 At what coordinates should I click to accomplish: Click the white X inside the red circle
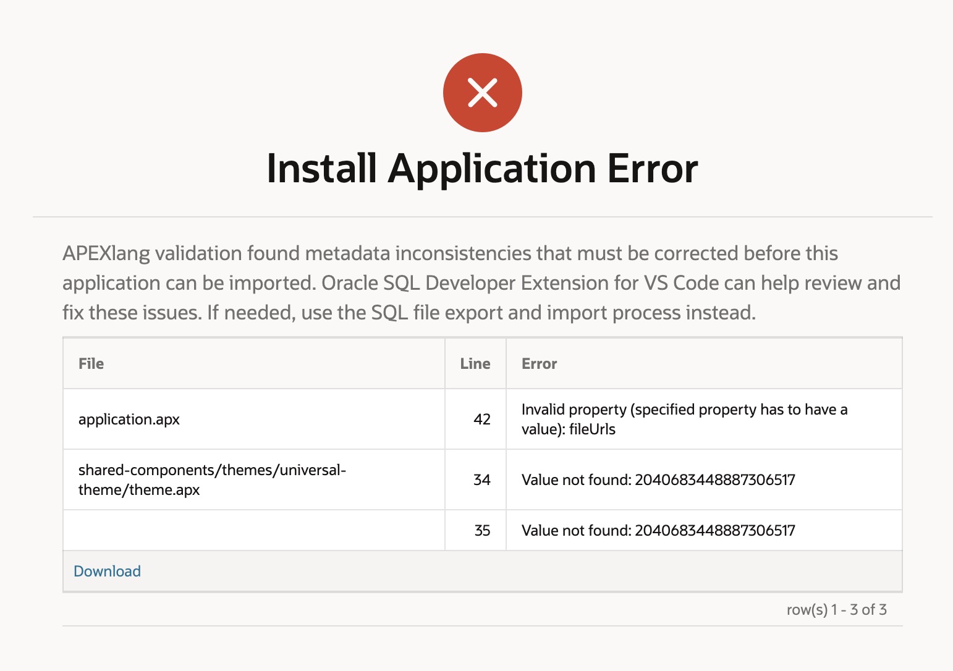pos(483,93)
